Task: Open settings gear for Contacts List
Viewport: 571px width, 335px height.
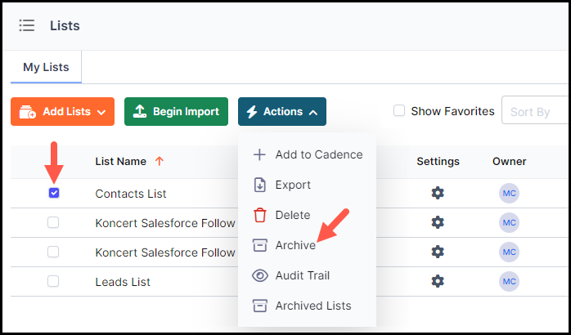Action: [438, 193]
